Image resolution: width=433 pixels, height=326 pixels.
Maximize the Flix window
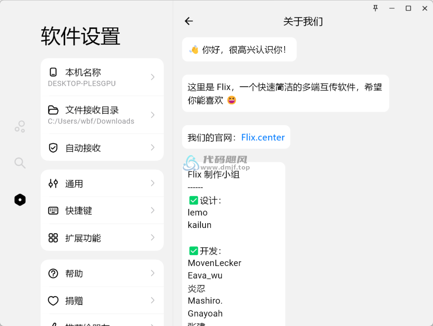click(408, 8)
